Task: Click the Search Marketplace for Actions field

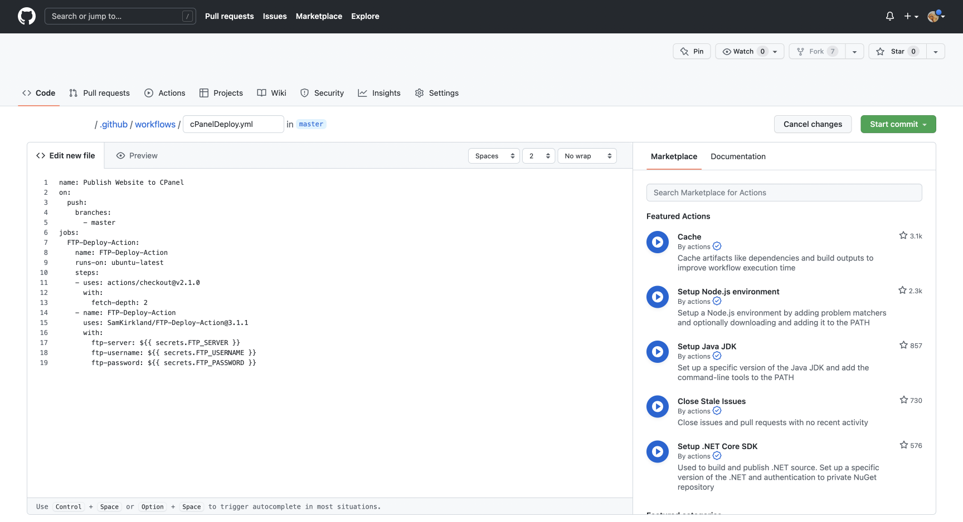Action: coord(784,193)
